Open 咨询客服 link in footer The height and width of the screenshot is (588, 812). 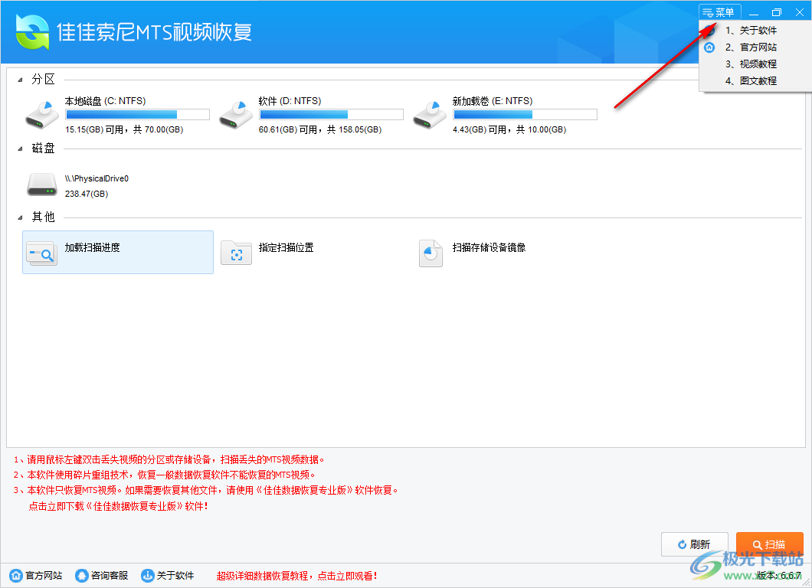tap(110, 576)
